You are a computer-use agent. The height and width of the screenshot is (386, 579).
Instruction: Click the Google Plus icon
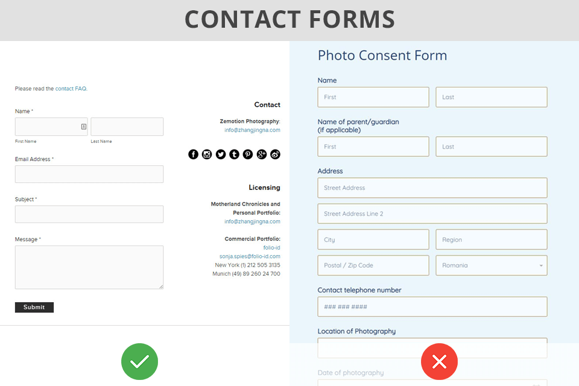262,154
